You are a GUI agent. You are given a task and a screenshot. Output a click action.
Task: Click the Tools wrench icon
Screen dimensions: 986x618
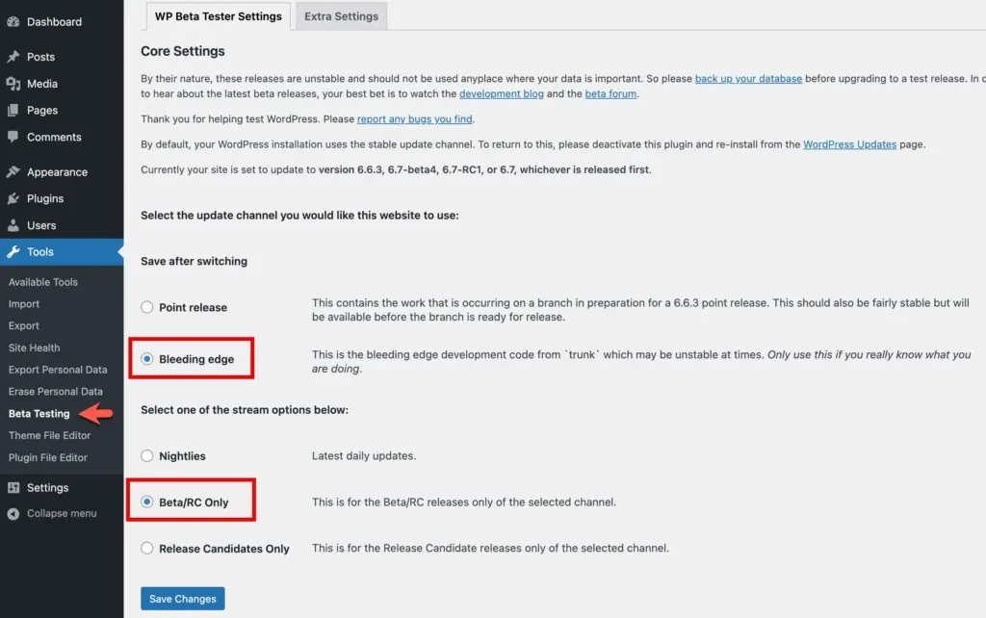13,251
